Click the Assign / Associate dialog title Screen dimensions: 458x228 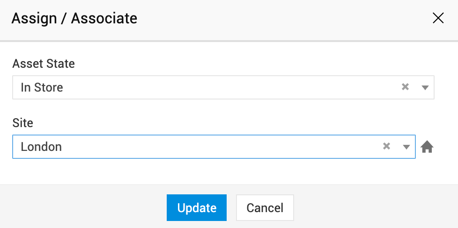point(74,19)
